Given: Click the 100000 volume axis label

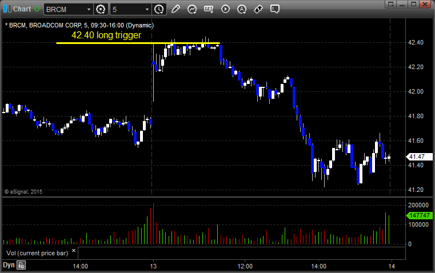Looking at the screenshot, I should (x=418, y=224).
